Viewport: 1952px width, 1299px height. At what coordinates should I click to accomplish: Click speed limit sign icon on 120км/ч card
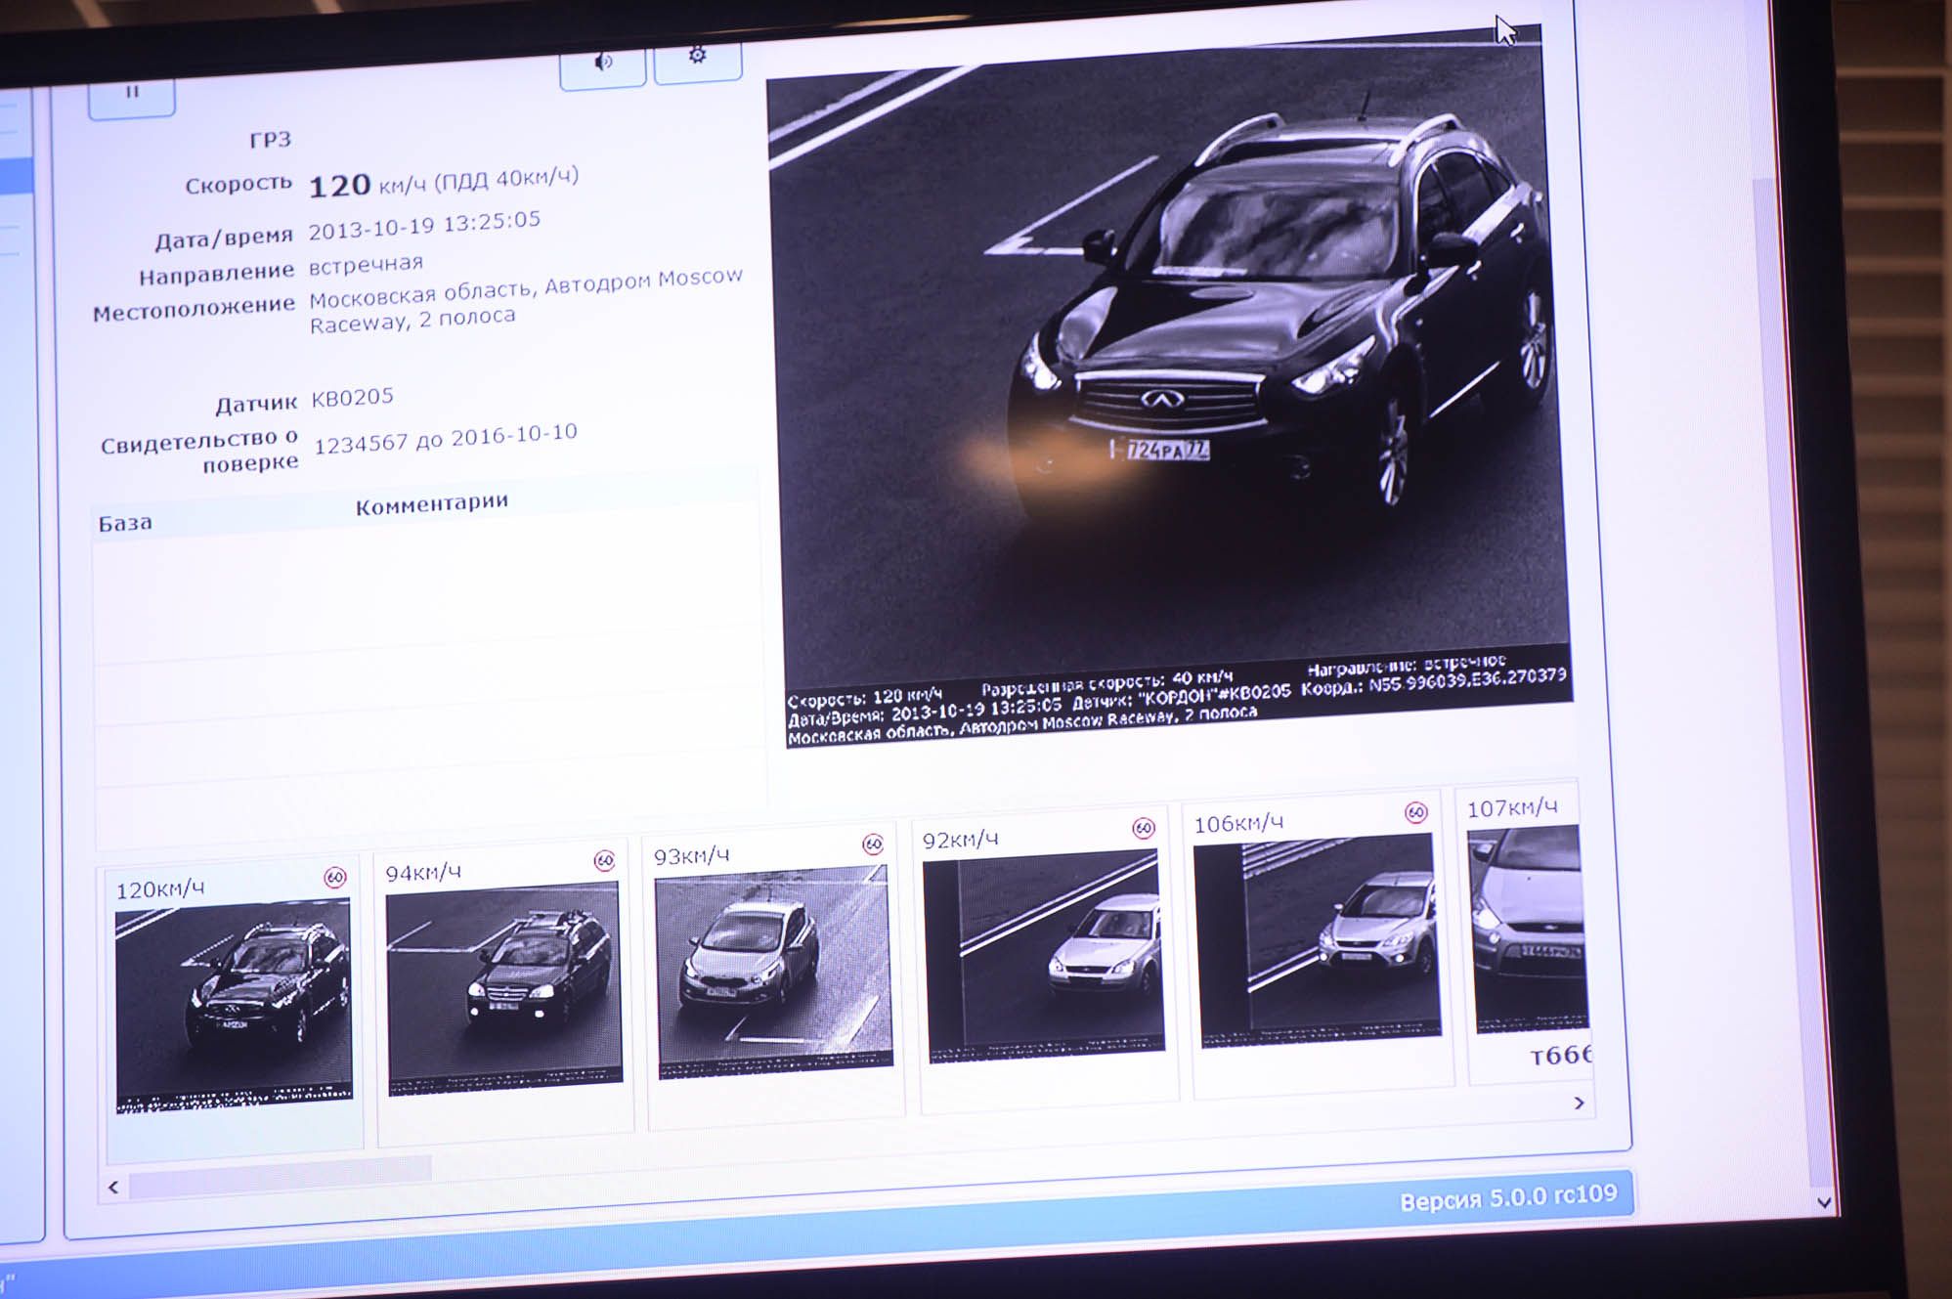click(335, 877)
